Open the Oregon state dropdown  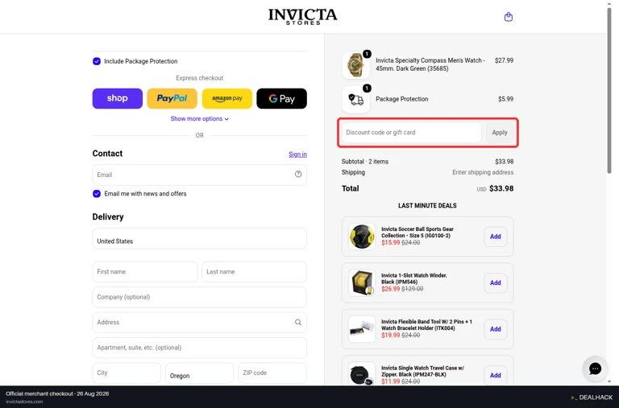(199, 373)
